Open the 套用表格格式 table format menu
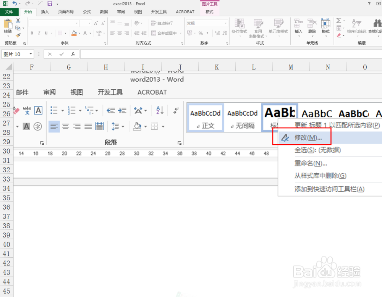This screenshot has width=382, height=297. (258, 28)
